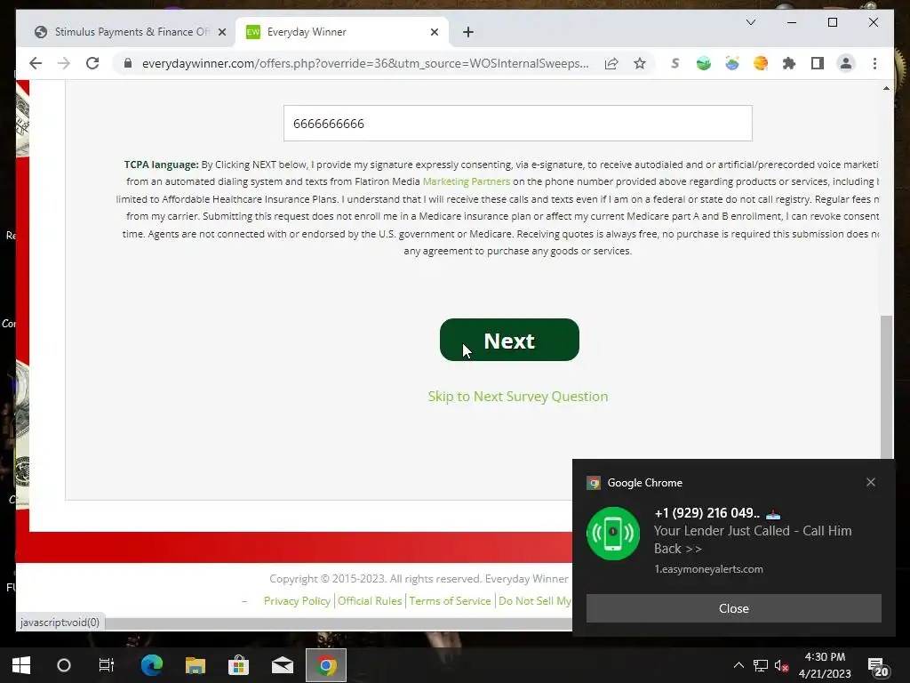Click the green Next button
This screenshot has width=910, height=683.
pyautogui.click(x=509, y=340)
